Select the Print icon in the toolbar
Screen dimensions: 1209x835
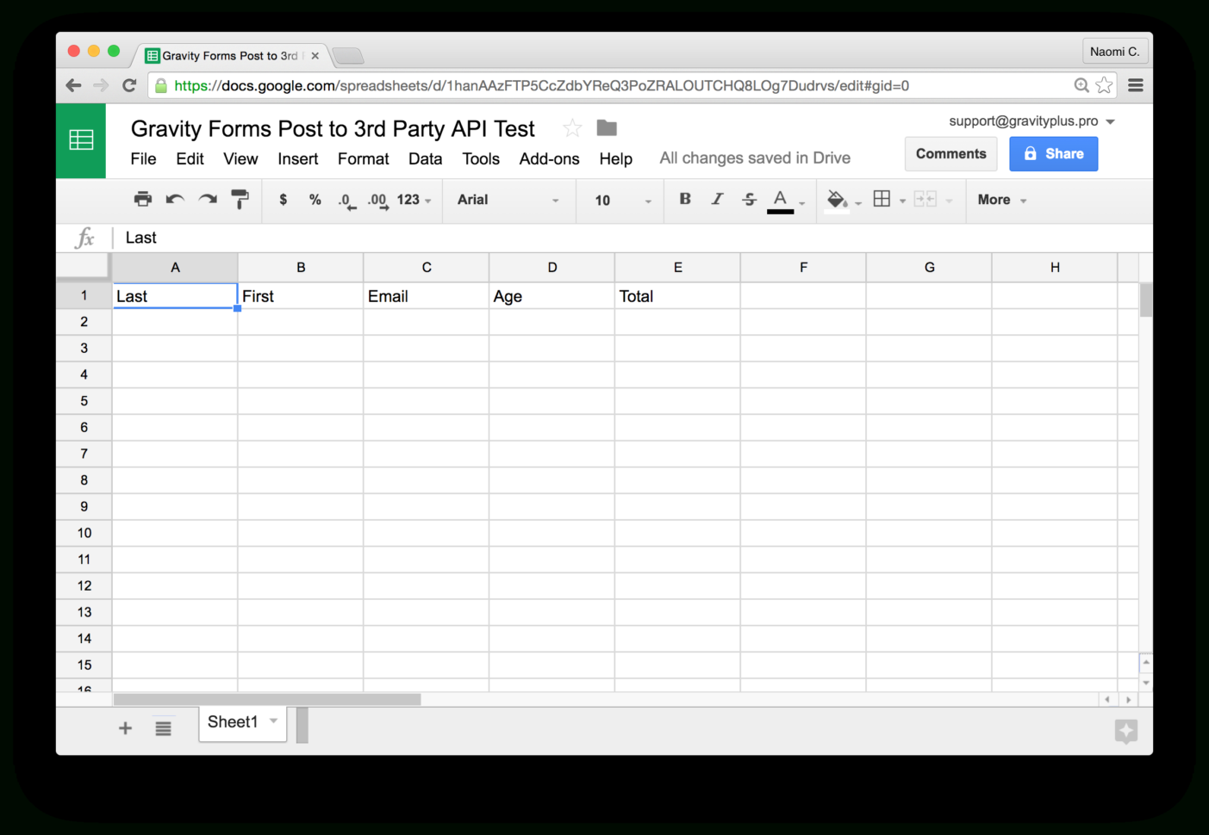142,199
